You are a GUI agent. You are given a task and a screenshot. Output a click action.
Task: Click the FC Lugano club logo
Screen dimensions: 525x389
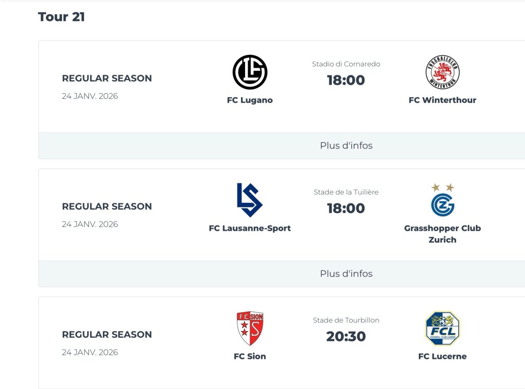[x=250, y=72]
